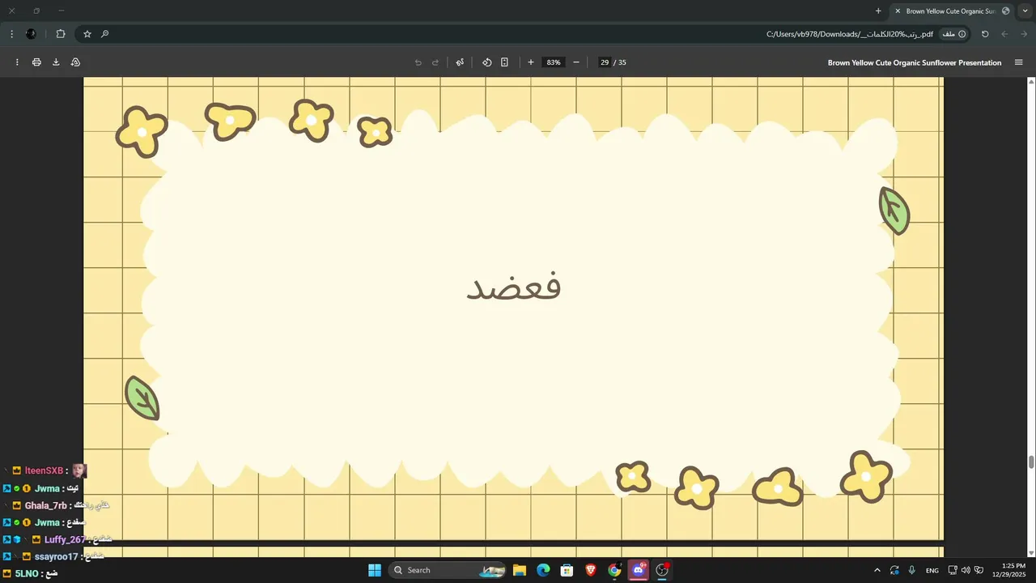Zoom in with the plus button
The image size is (1036, 583).
(x=531, y=62)
